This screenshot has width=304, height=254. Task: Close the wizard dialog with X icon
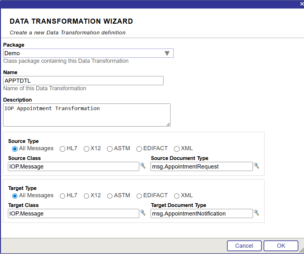tap(301, 4)
